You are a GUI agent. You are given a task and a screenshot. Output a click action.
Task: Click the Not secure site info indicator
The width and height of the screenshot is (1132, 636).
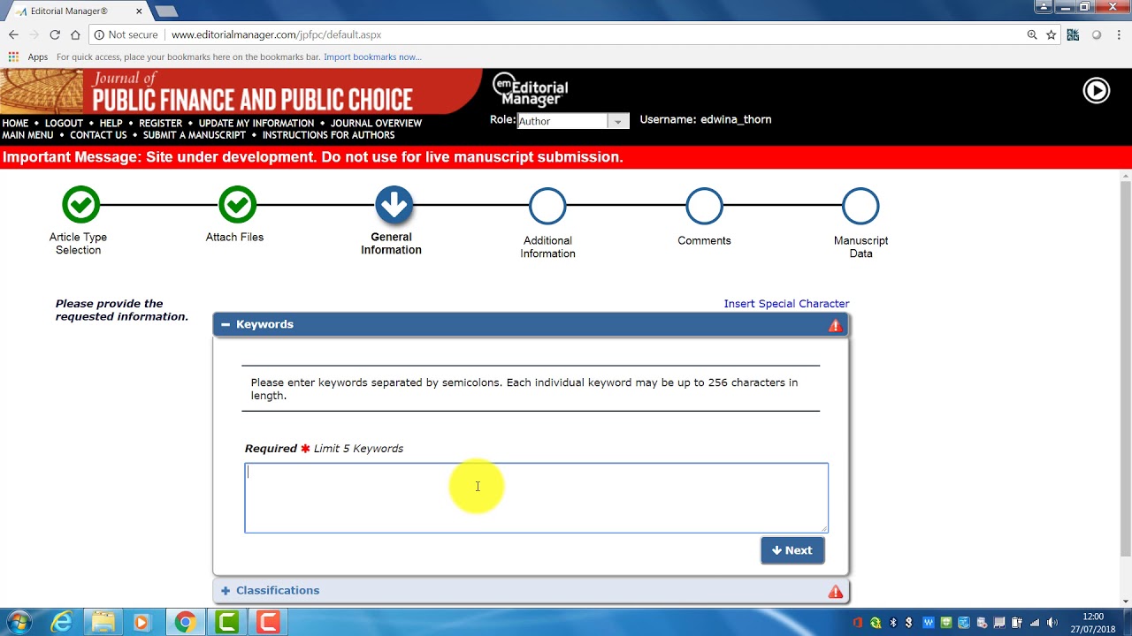(126, 34)
